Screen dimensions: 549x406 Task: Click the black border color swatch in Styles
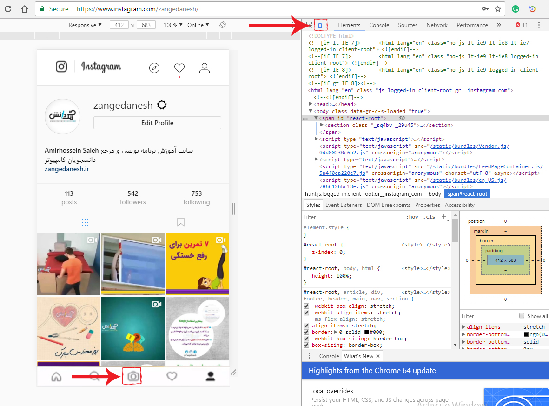[367, 333]
